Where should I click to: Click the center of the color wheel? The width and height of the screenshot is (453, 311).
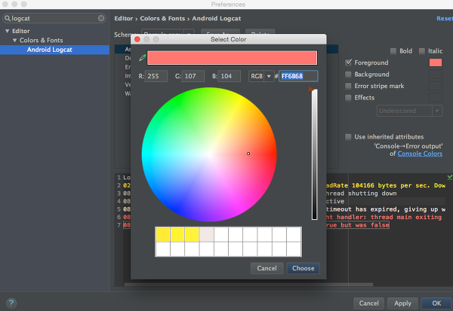[209, 154]
